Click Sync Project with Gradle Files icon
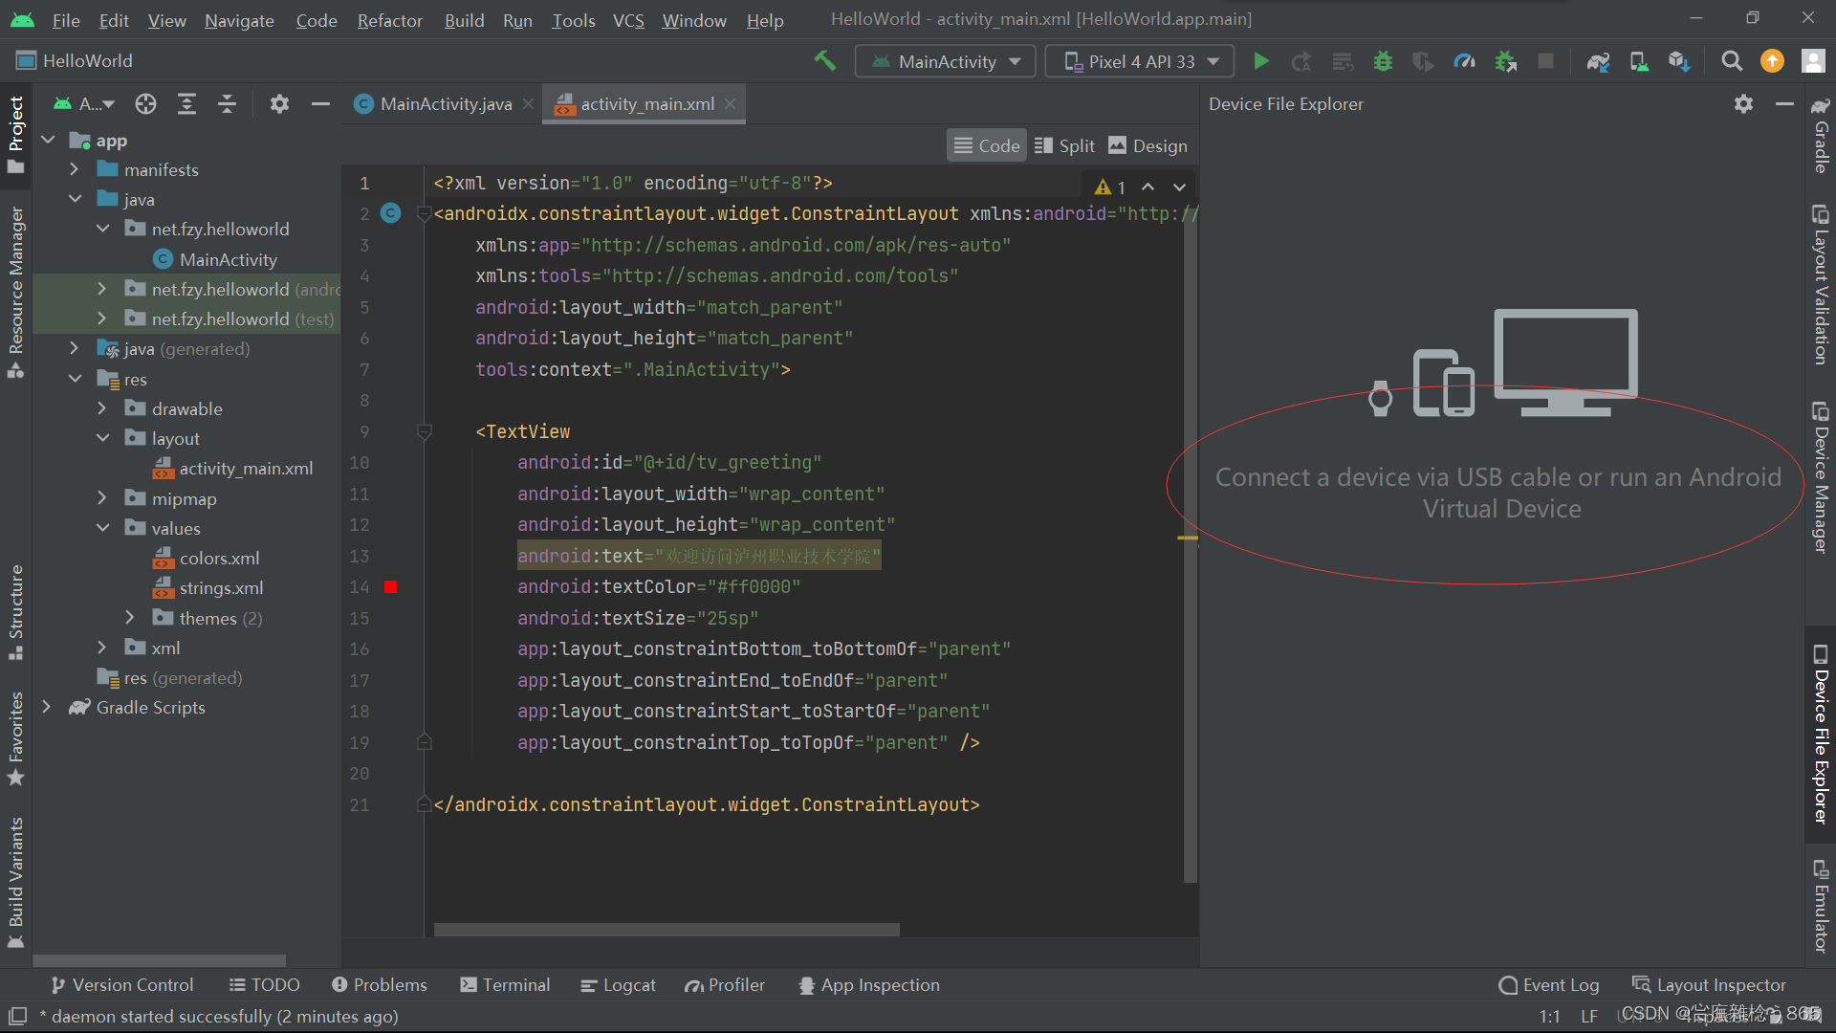 tap(1598, 61)
